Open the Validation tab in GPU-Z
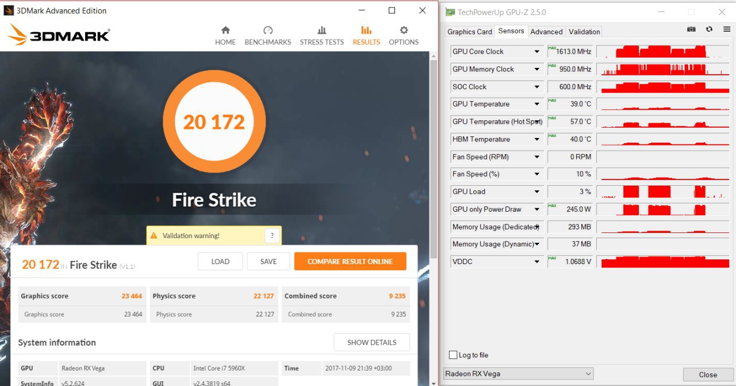The width and height of the screenshot is (736, 386). click(x=584, y=32)
